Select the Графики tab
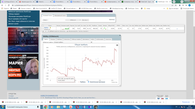Viewport: 195px width, 109px height. (x=46, y=39)
